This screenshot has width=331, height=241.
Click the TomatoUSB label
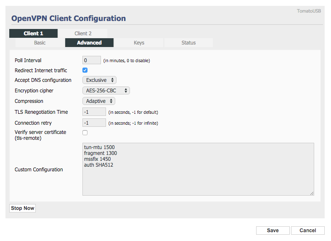309,11
